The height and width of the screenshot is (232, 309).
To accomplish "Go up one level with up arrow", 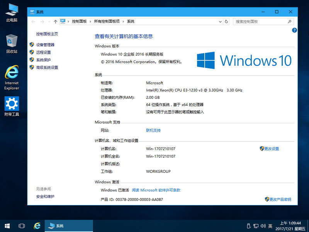I will (55, 22).
